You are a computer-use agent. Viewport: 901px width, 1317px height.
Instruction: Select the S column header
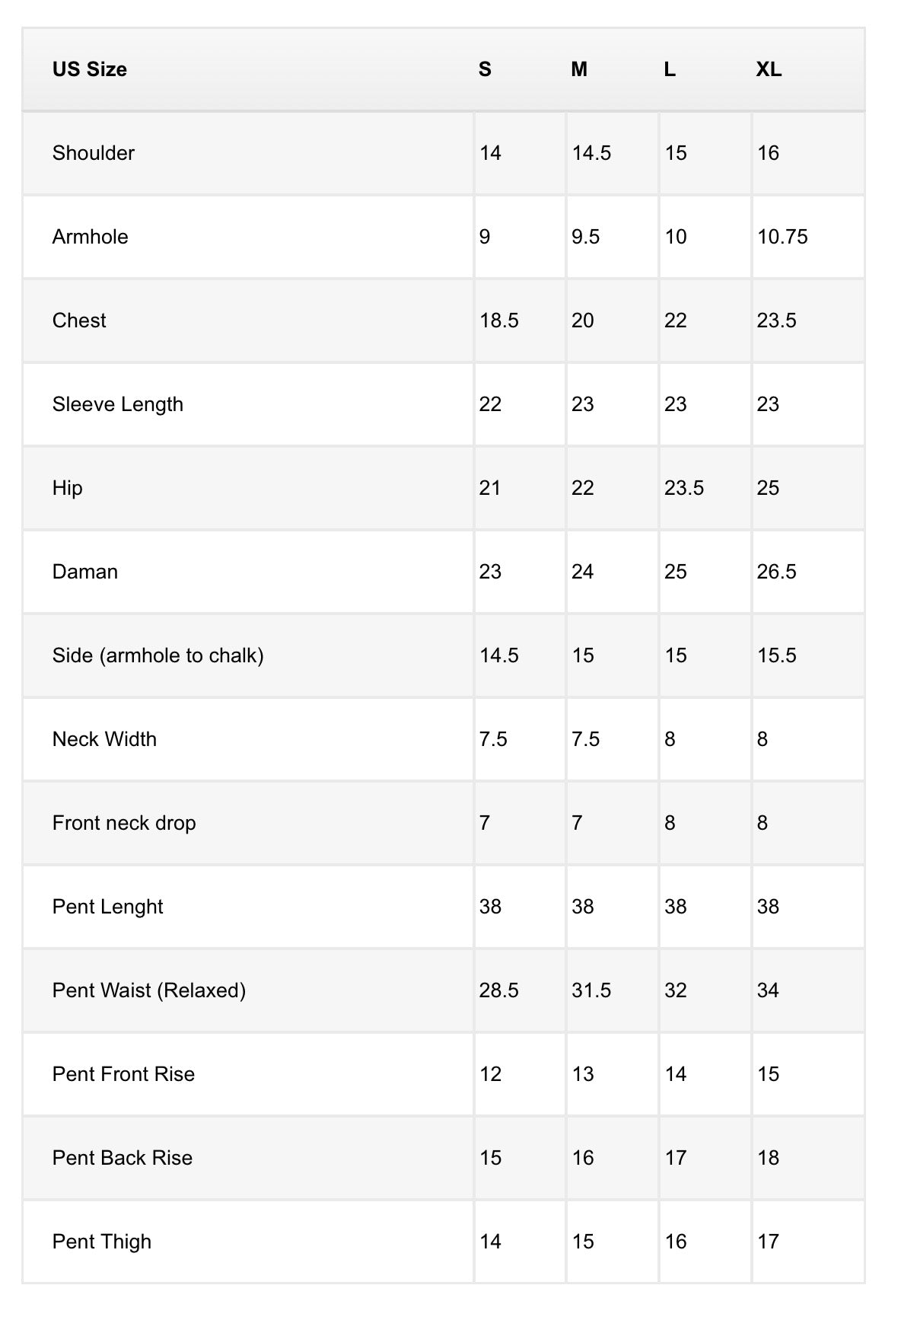(x=485, y=69)
